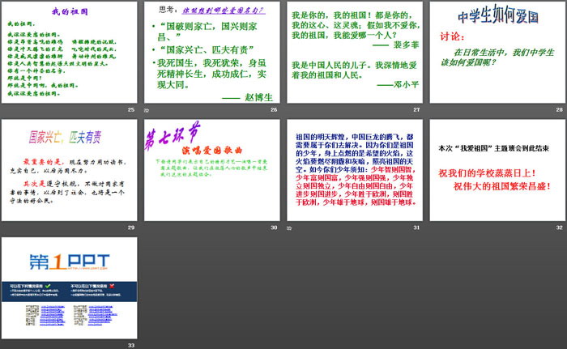Click slide number 28 label

point(560,109)
